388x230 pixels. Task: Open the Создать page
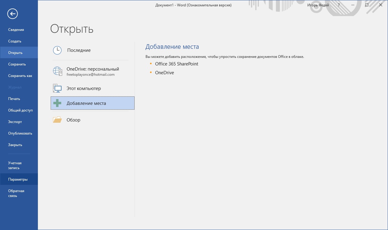click(19, 41)
